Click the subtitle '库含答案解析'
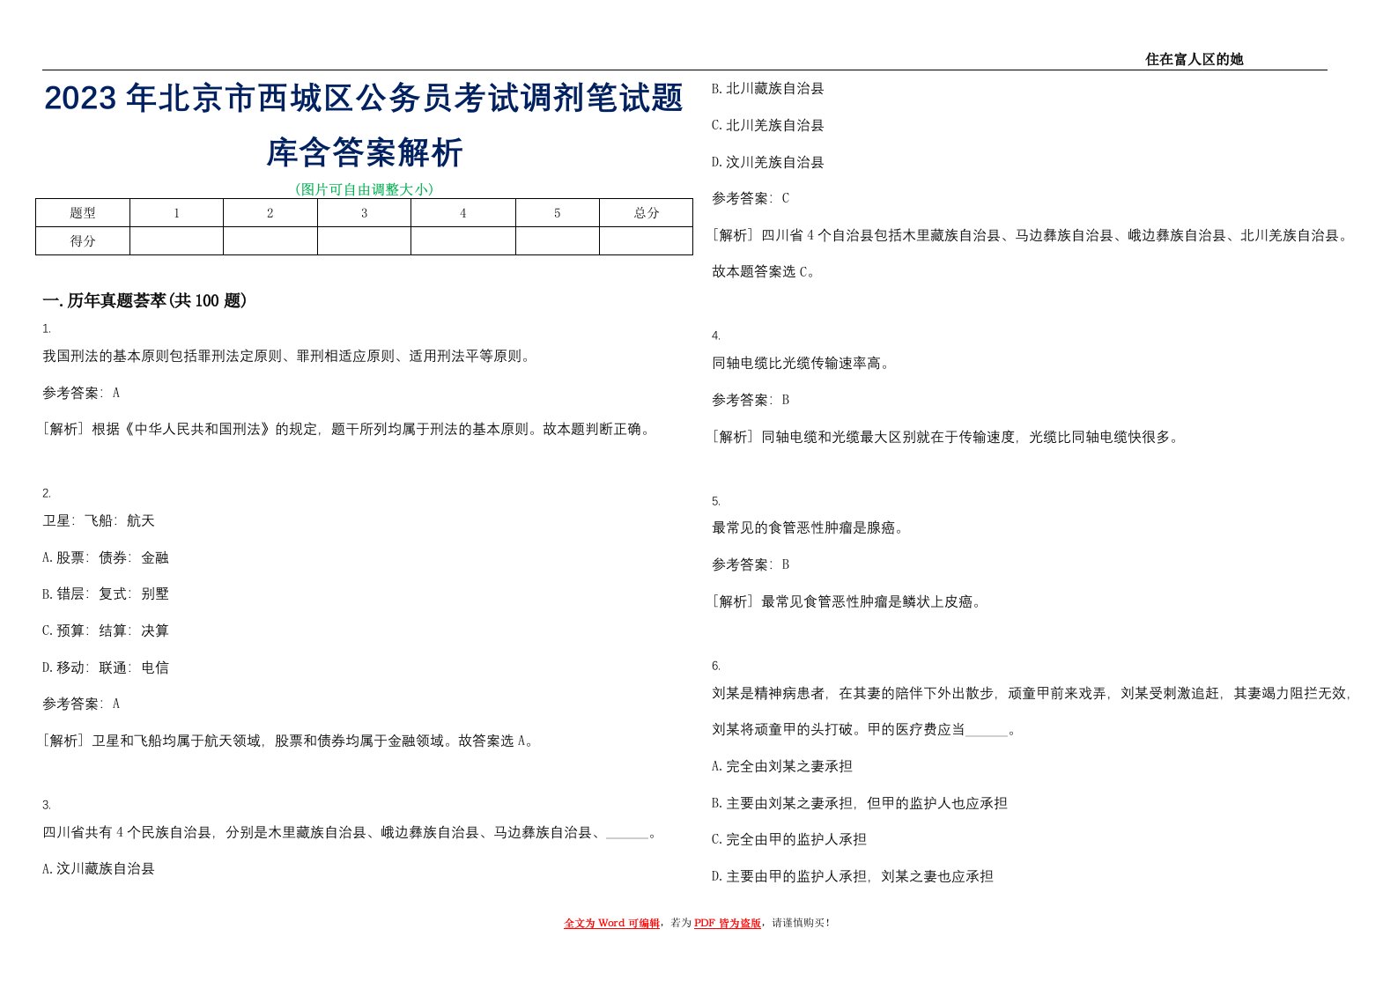Viewport: 1398px width, 988px height. click(364, 152)
